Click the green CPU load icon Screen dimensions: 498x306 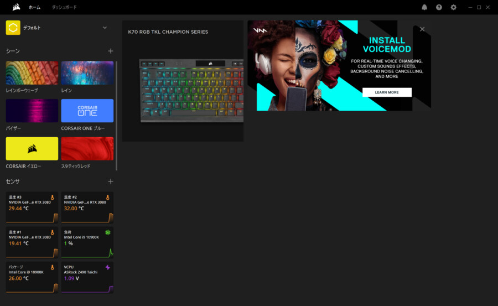coord(107,232)
